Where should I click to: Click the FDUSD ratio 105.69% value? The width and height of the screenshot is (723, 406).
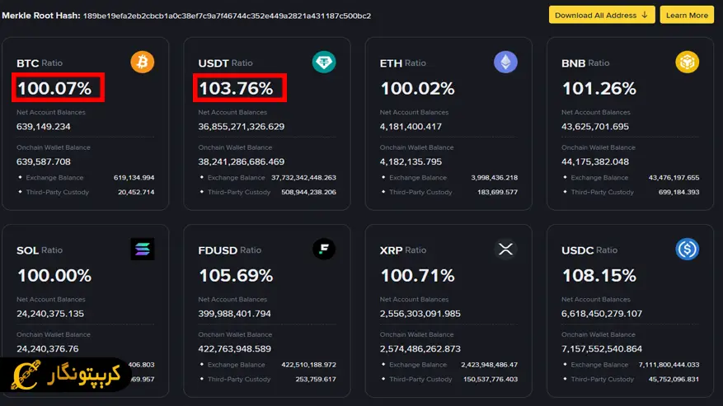tap(236, 275)
